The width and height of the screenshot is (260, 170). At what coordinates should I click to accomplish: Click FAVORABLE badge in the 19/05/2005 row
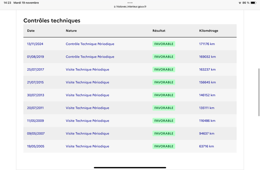point(164,146)
